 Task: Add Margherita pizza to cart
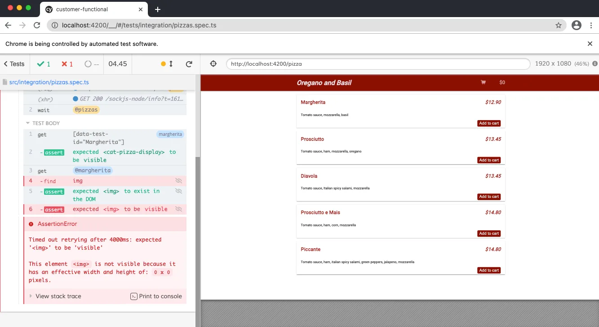[489, 123]
